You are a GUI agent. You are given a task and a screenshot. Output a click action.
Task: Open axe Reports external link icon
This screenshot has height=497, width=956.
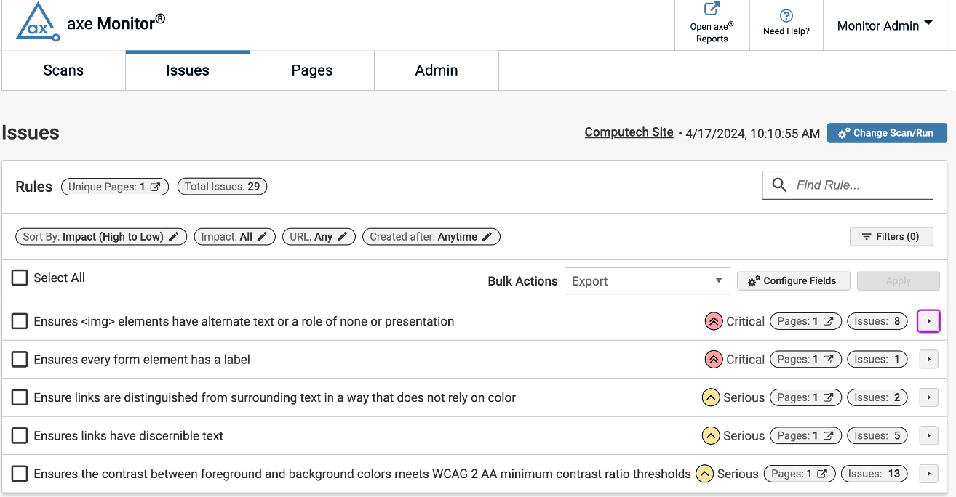712,9
